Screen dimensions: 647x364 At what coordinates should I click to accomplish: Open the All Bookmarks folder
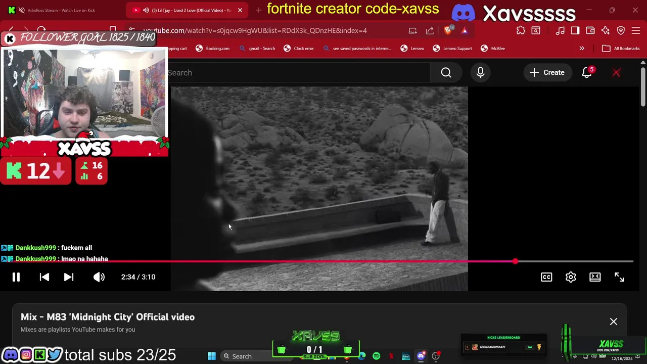pos(621,49)
